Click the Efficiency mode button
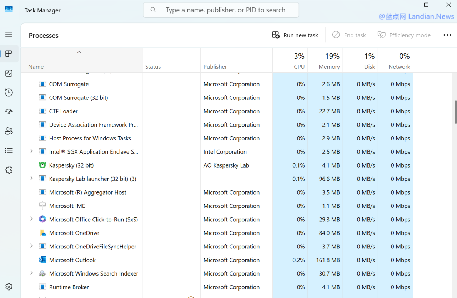457x298 pixels. [x=404, y=35]
